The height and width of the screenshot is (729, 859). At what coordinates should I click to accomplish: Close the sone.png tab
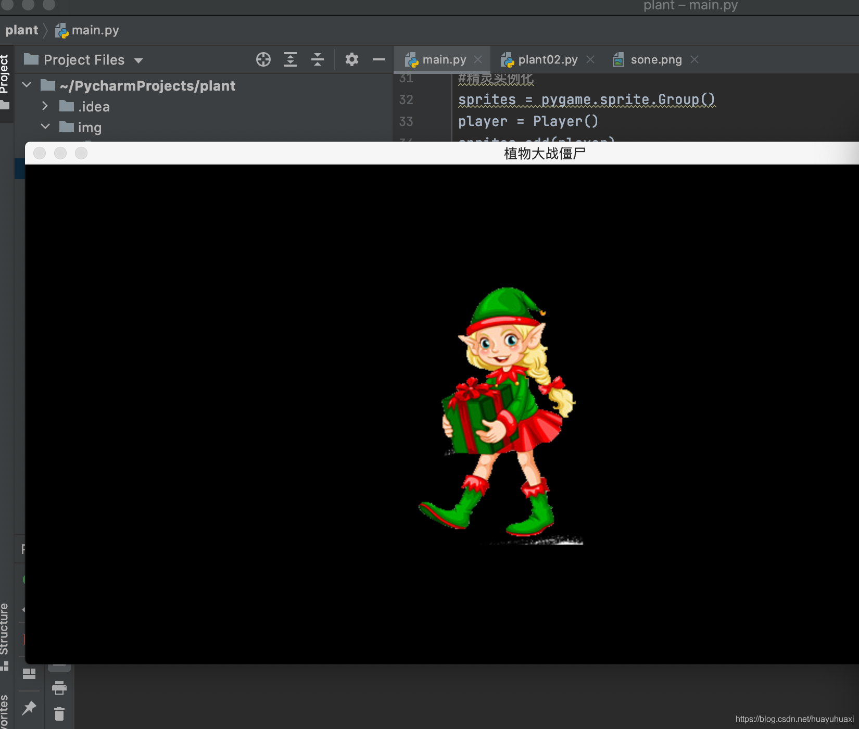pyautogui.click(x=694, y=59)
